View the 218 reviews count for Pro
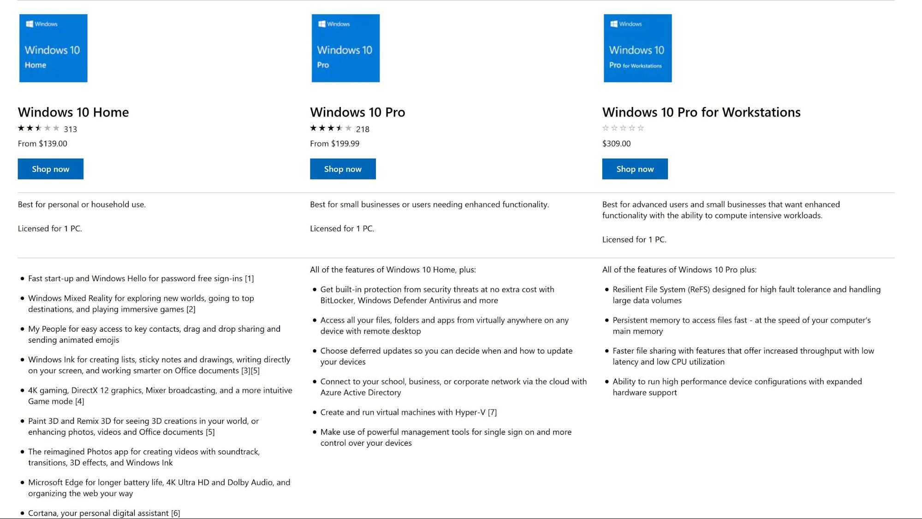This screenshot has height=519, width=922. click(x=363, y=129)
